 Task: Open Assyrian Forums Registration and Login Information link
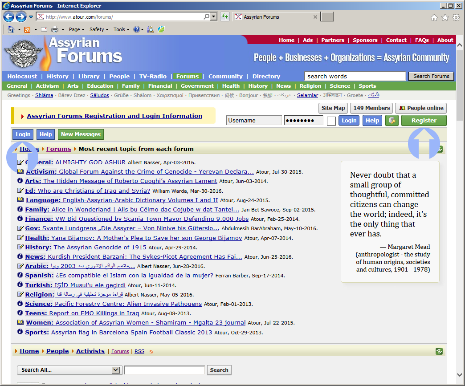pos(114,116)
